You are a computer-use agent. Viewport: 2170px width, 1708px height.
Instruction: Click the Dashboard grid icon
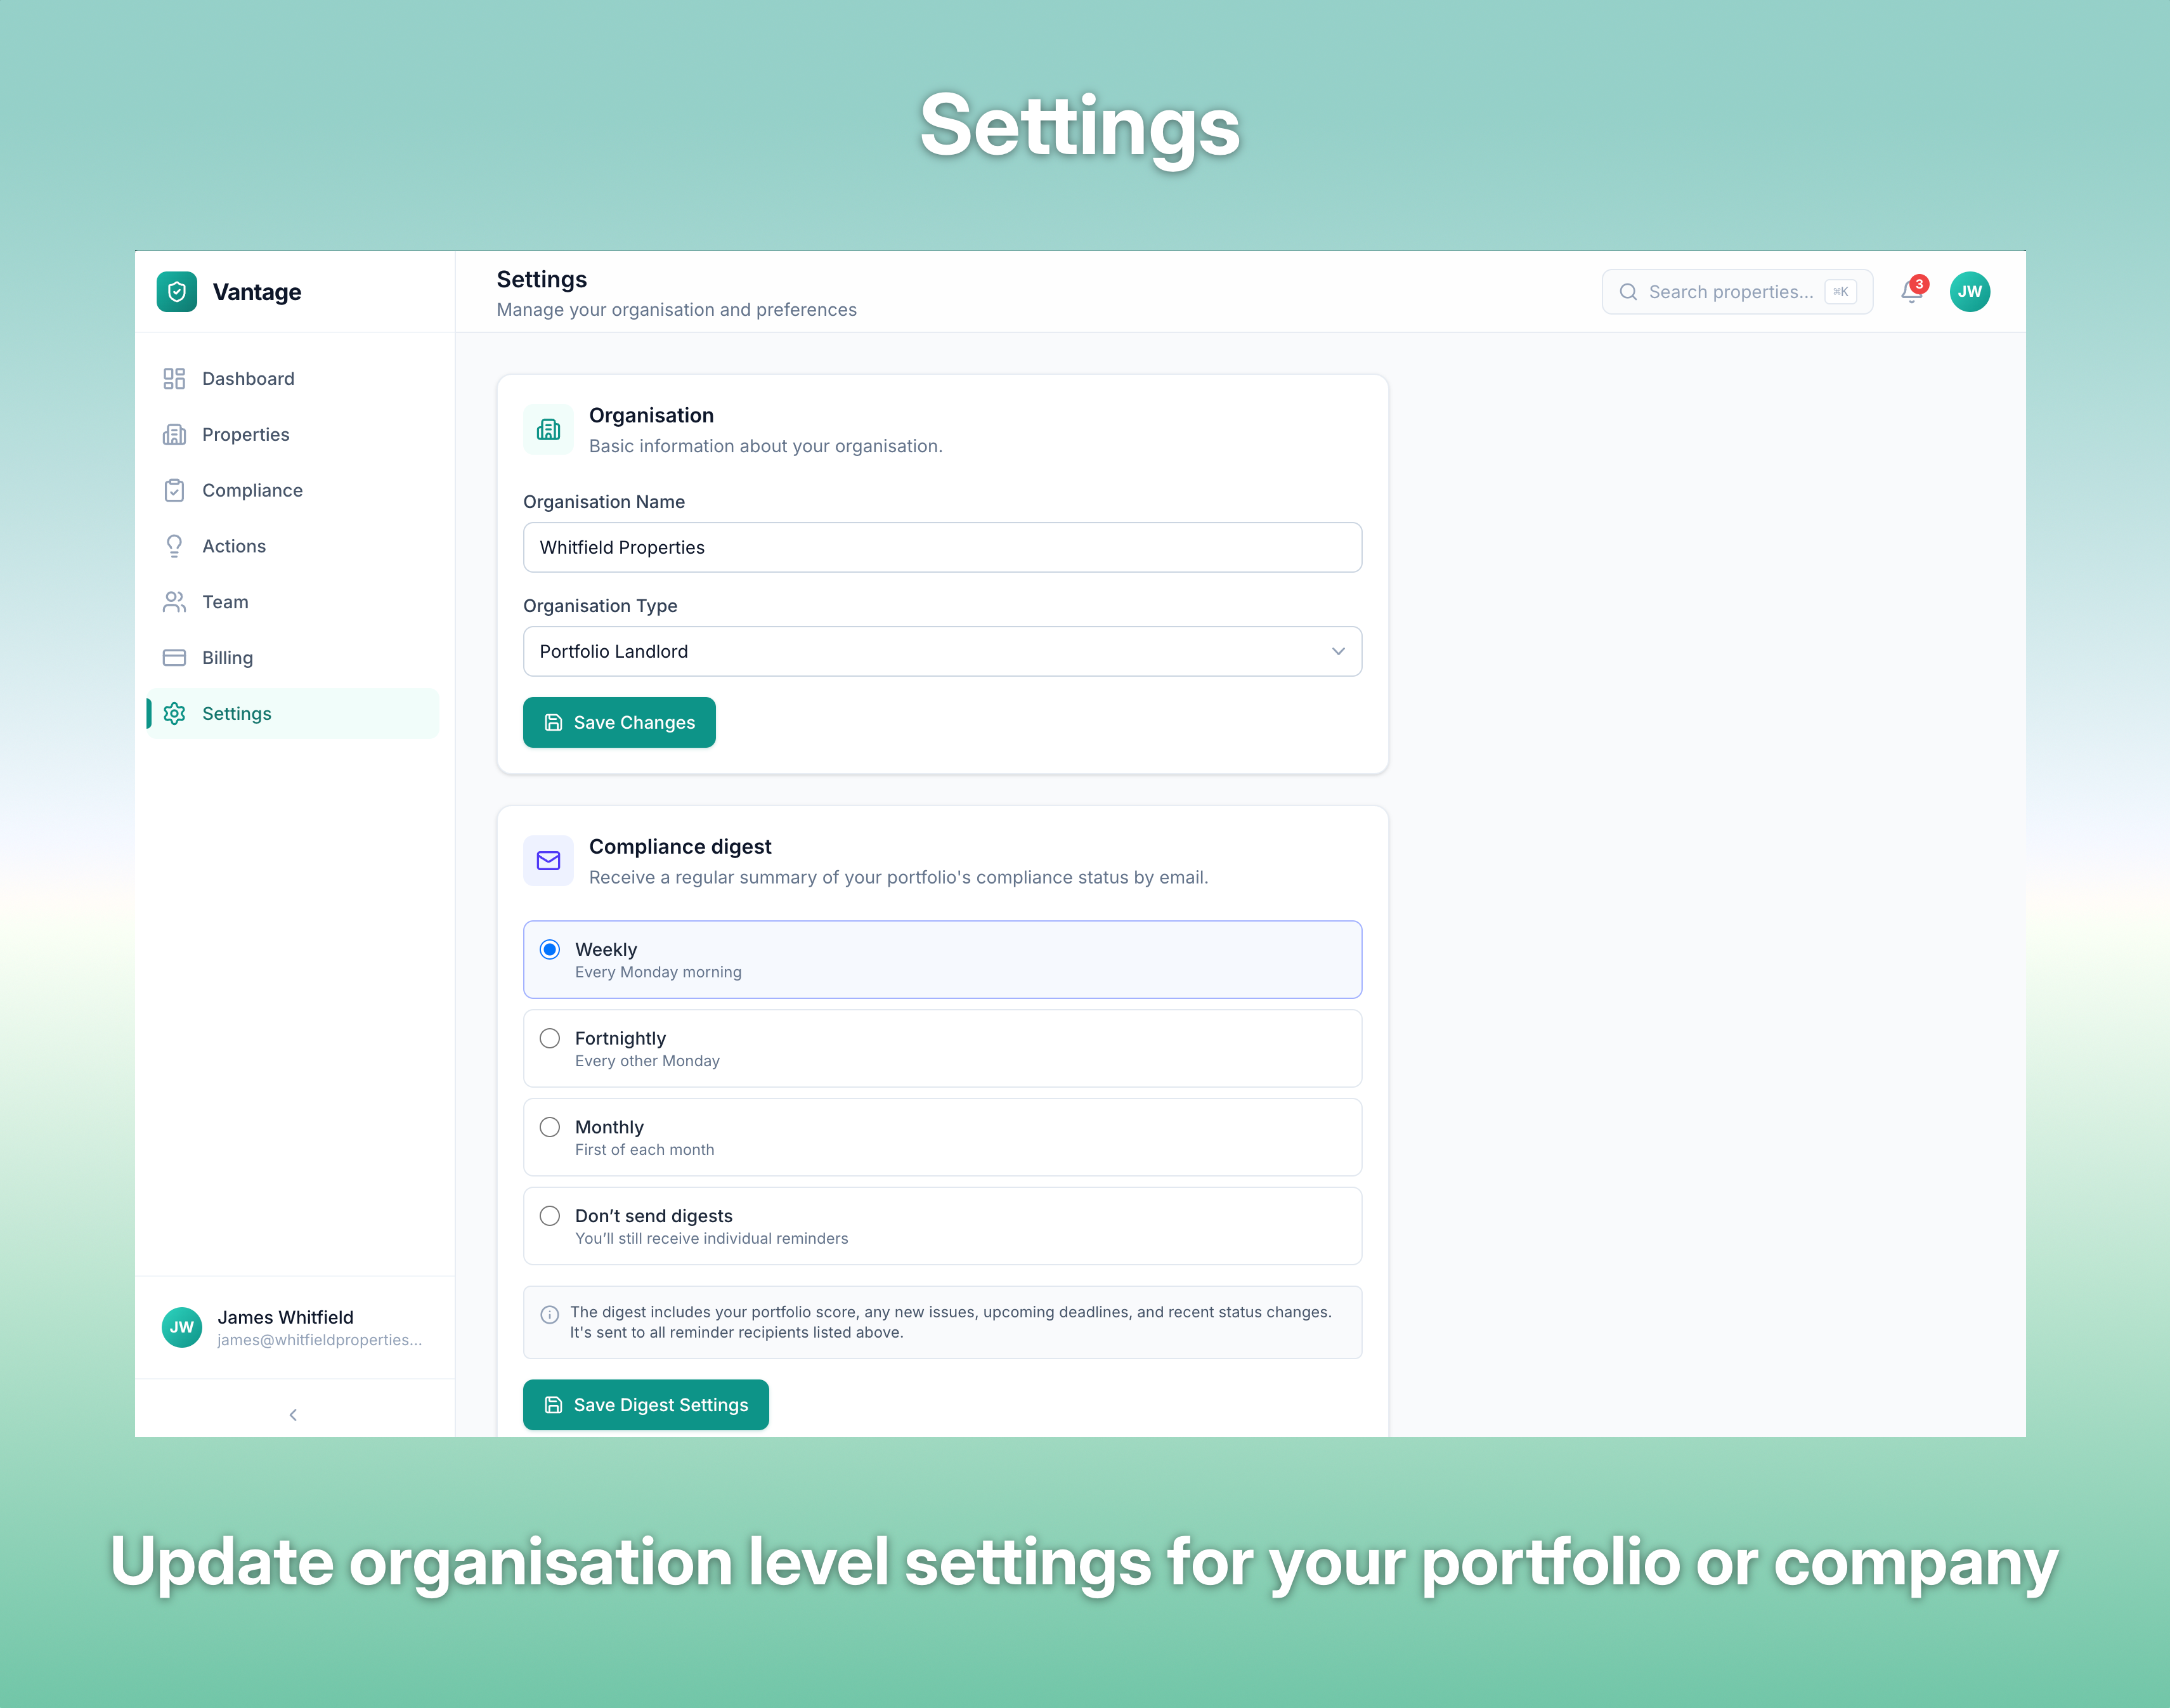[x=174, y=379]
